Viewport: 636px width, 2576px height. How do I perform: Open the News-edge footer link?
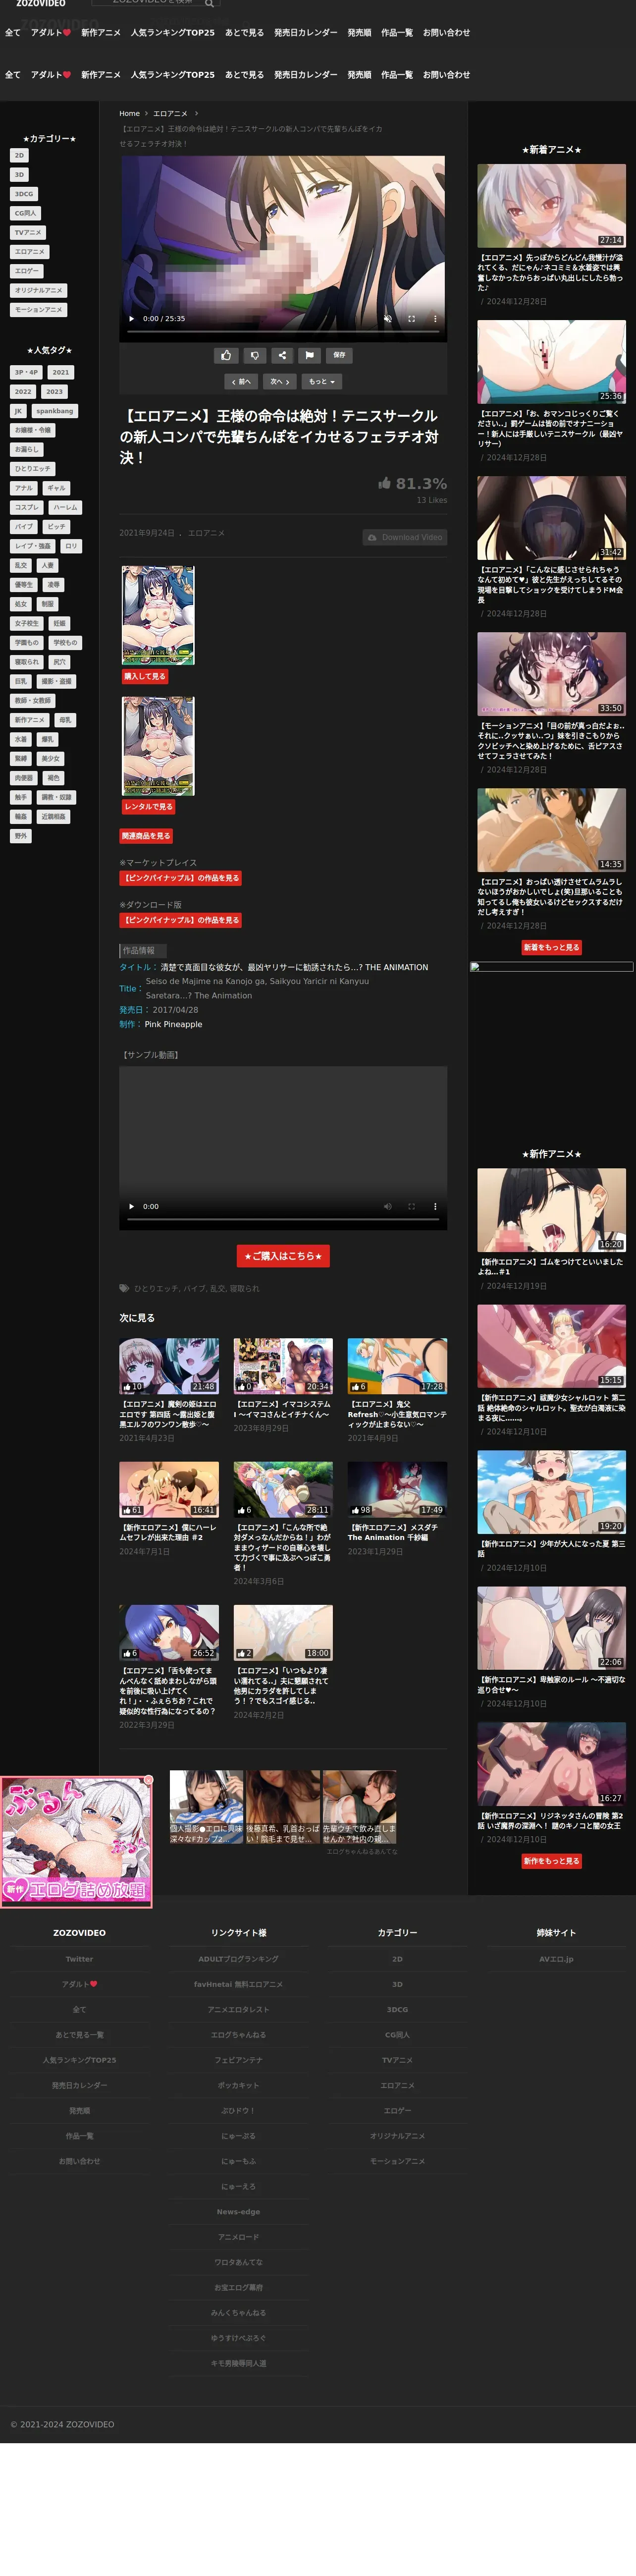(x=238, y=2212)
